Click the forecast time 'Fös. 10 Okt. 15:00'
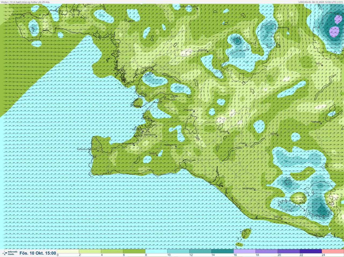This screenshot has height=257, width=344. pyautogui.click(x=38, y=253)
